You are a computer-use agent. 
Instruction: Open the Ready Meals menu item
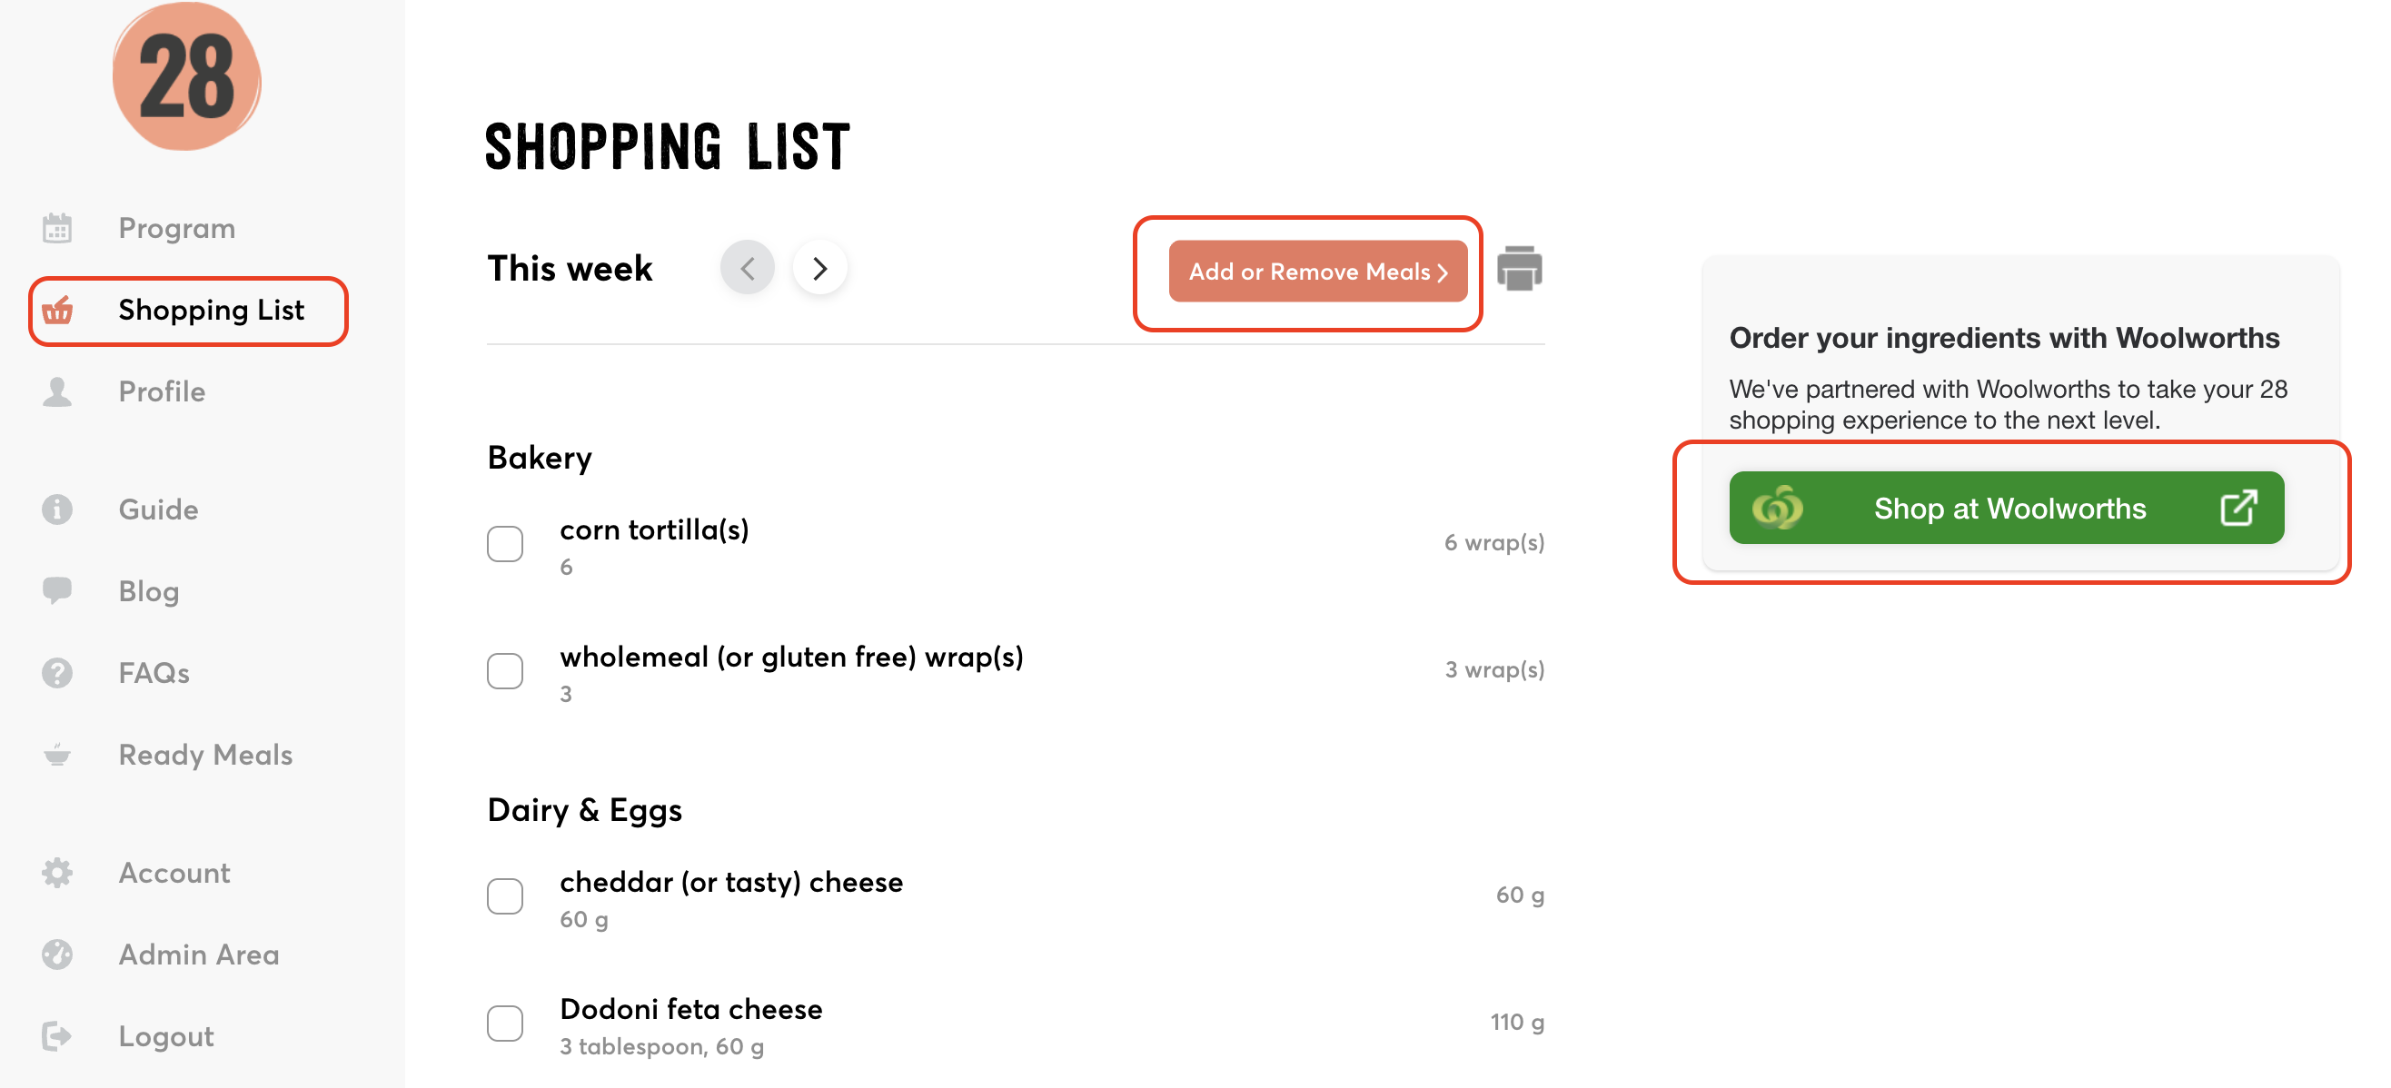(x=205, y=755)
